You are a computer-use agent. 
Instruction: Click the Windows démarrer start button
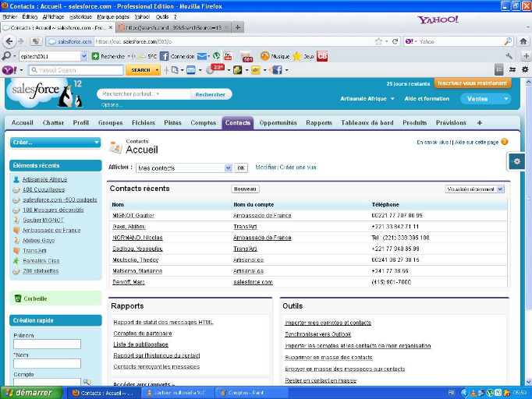pyautogui.click(x=27, y=393)
